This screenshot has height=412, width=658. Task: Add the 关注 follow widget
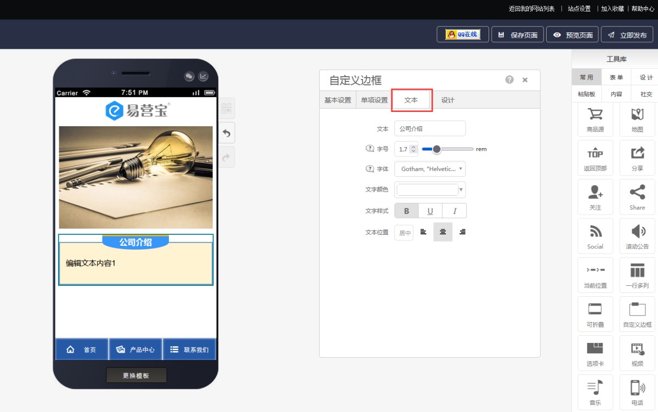pyautogui.click(x=595, y=197)
